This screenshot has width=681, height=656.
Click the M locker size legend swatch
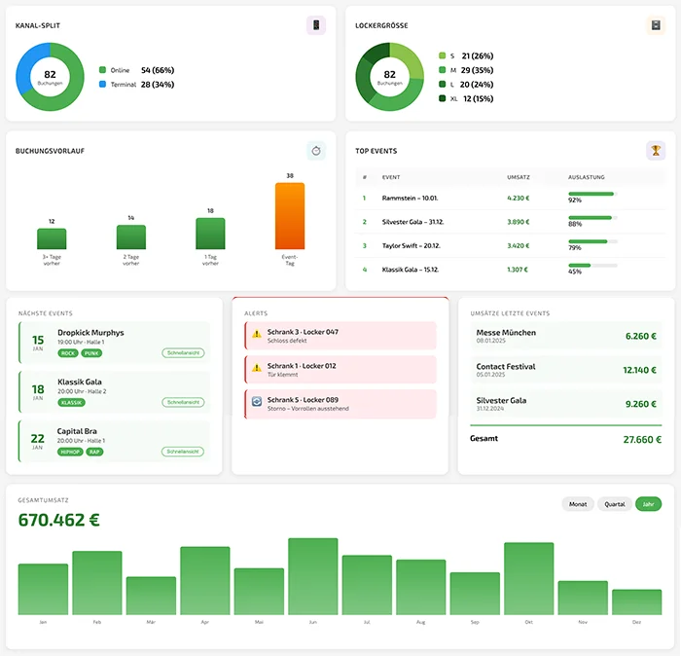pyautogui.click(x=442, y=70)
